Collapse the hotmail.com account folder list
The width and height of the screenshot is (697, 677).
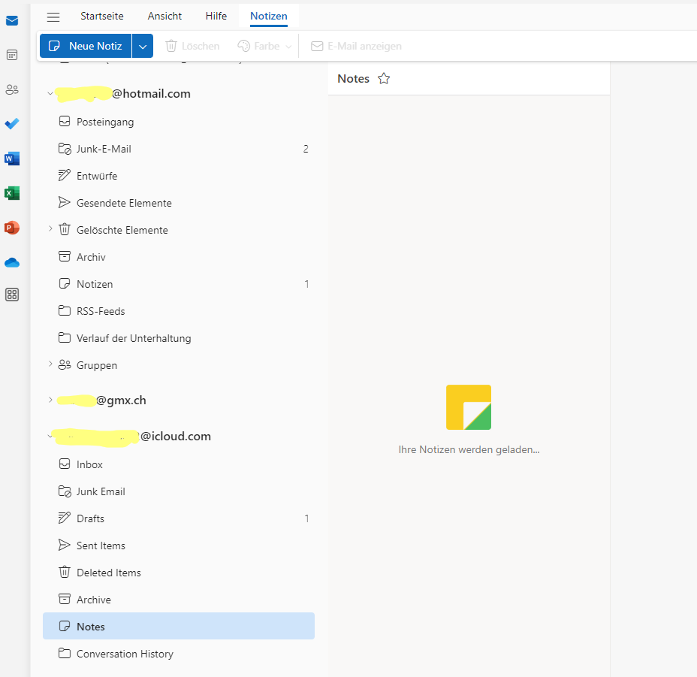click(50, 94)
